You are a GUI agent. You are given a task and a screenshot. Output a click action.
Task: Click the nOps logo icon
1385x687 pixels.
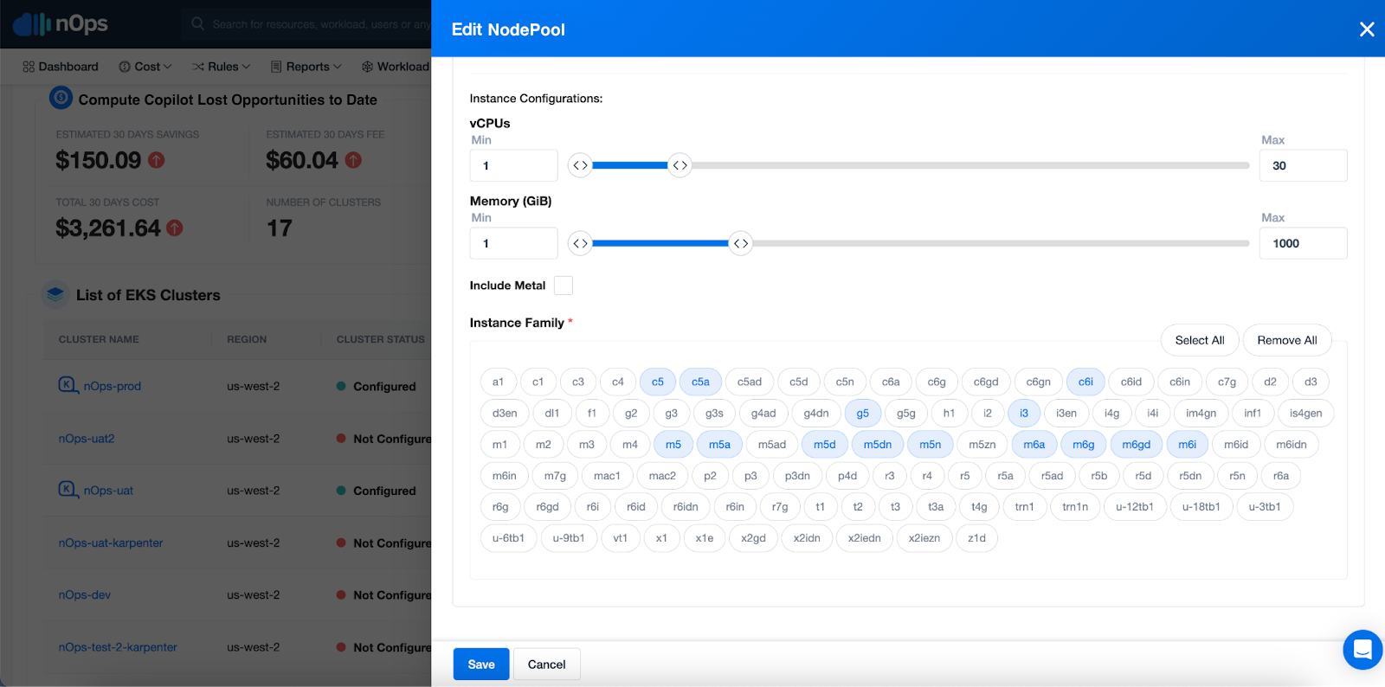point(33,24)
